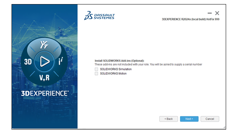Click the SOLIDWORKS Motion label text
The width and height of the screenshot is (238, 134).
tap(113, 74)
